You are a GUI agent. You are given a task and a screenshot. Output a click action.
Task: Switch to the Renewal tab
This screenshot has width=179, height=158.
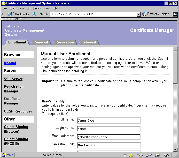pos(41,42)
